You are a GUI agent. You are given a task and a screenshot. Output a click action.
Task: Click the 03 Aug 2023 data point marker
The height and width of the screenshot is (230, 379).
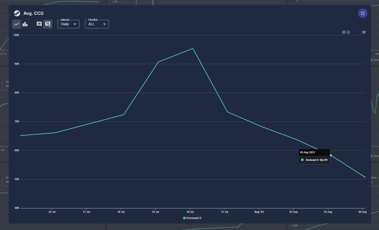point(331,155)
